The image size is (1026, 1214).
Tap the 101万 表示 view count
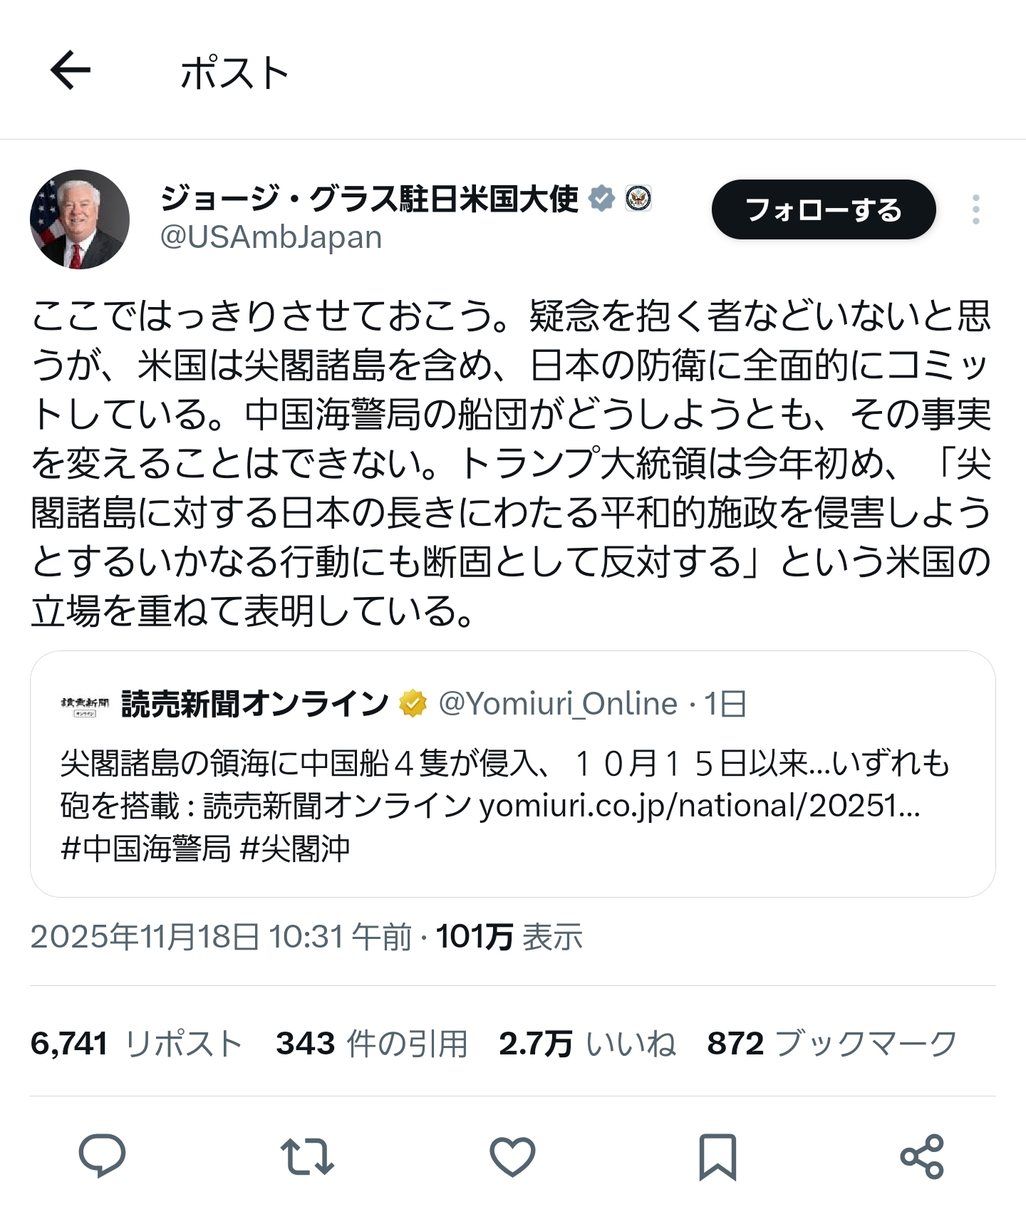click(509, 937)
